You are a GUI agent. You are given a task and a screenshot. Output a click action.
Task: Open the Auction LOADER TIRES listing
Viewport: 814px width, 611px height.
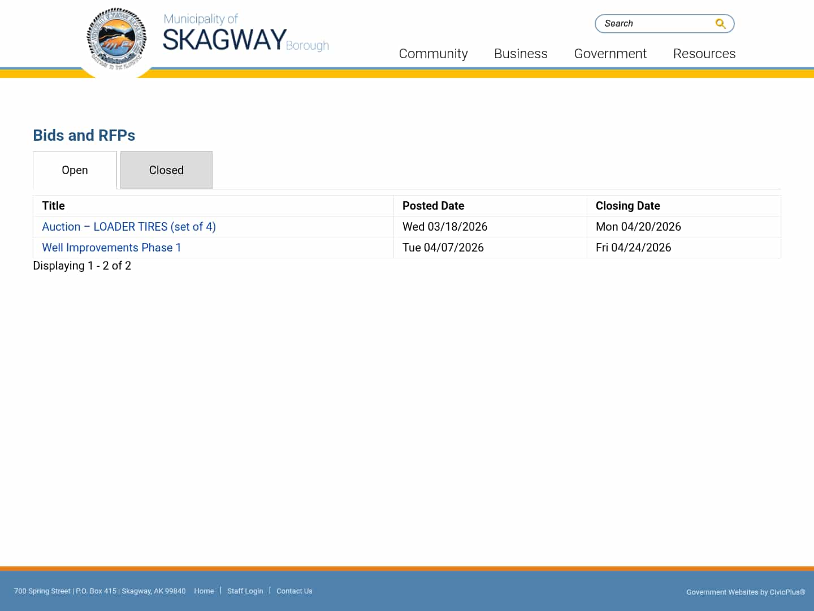pos(128,226)
